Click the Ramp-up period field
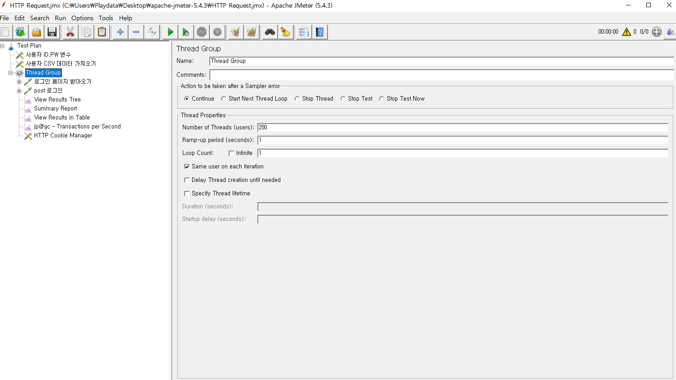The height and width of the screenshot is (380, 676). point(463,140)
